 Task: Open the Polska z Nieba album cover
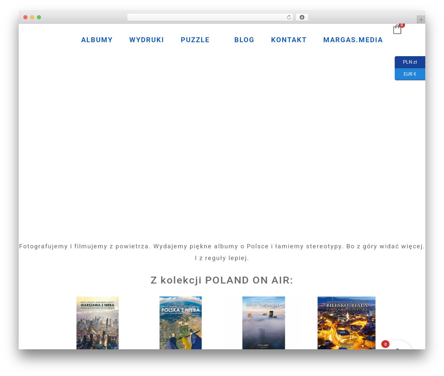coord(180,323)
